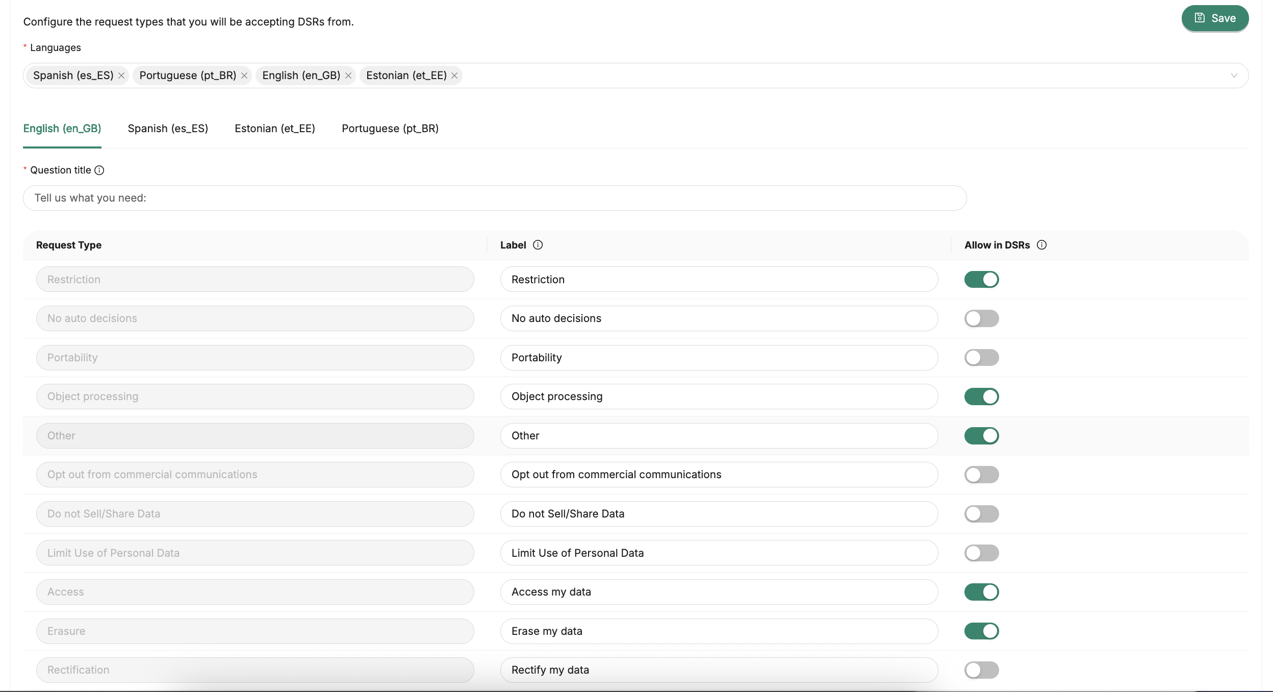Click the Label column info icon
The image size is (1273, 692).
(538, 245)
